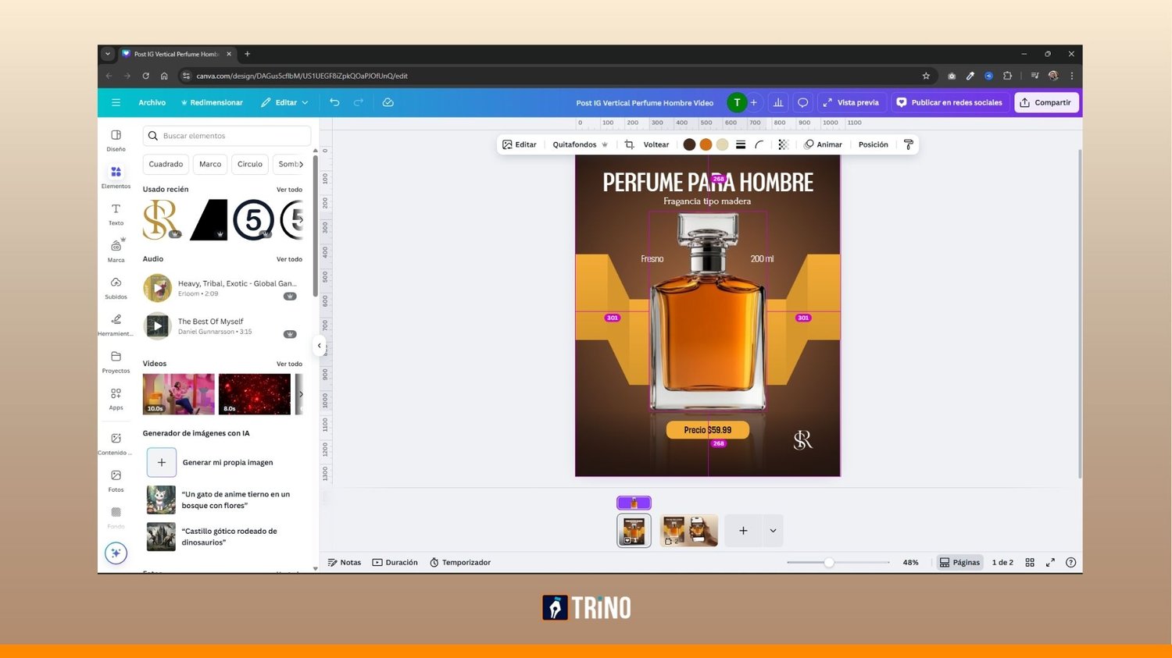The image size is (1172, 658).
Task: Click the image Editar toolbar button
Action: coord(520,144)
